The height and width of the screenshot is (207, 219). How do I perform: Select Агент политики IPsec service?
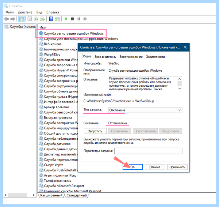click(x=60, y=176)
